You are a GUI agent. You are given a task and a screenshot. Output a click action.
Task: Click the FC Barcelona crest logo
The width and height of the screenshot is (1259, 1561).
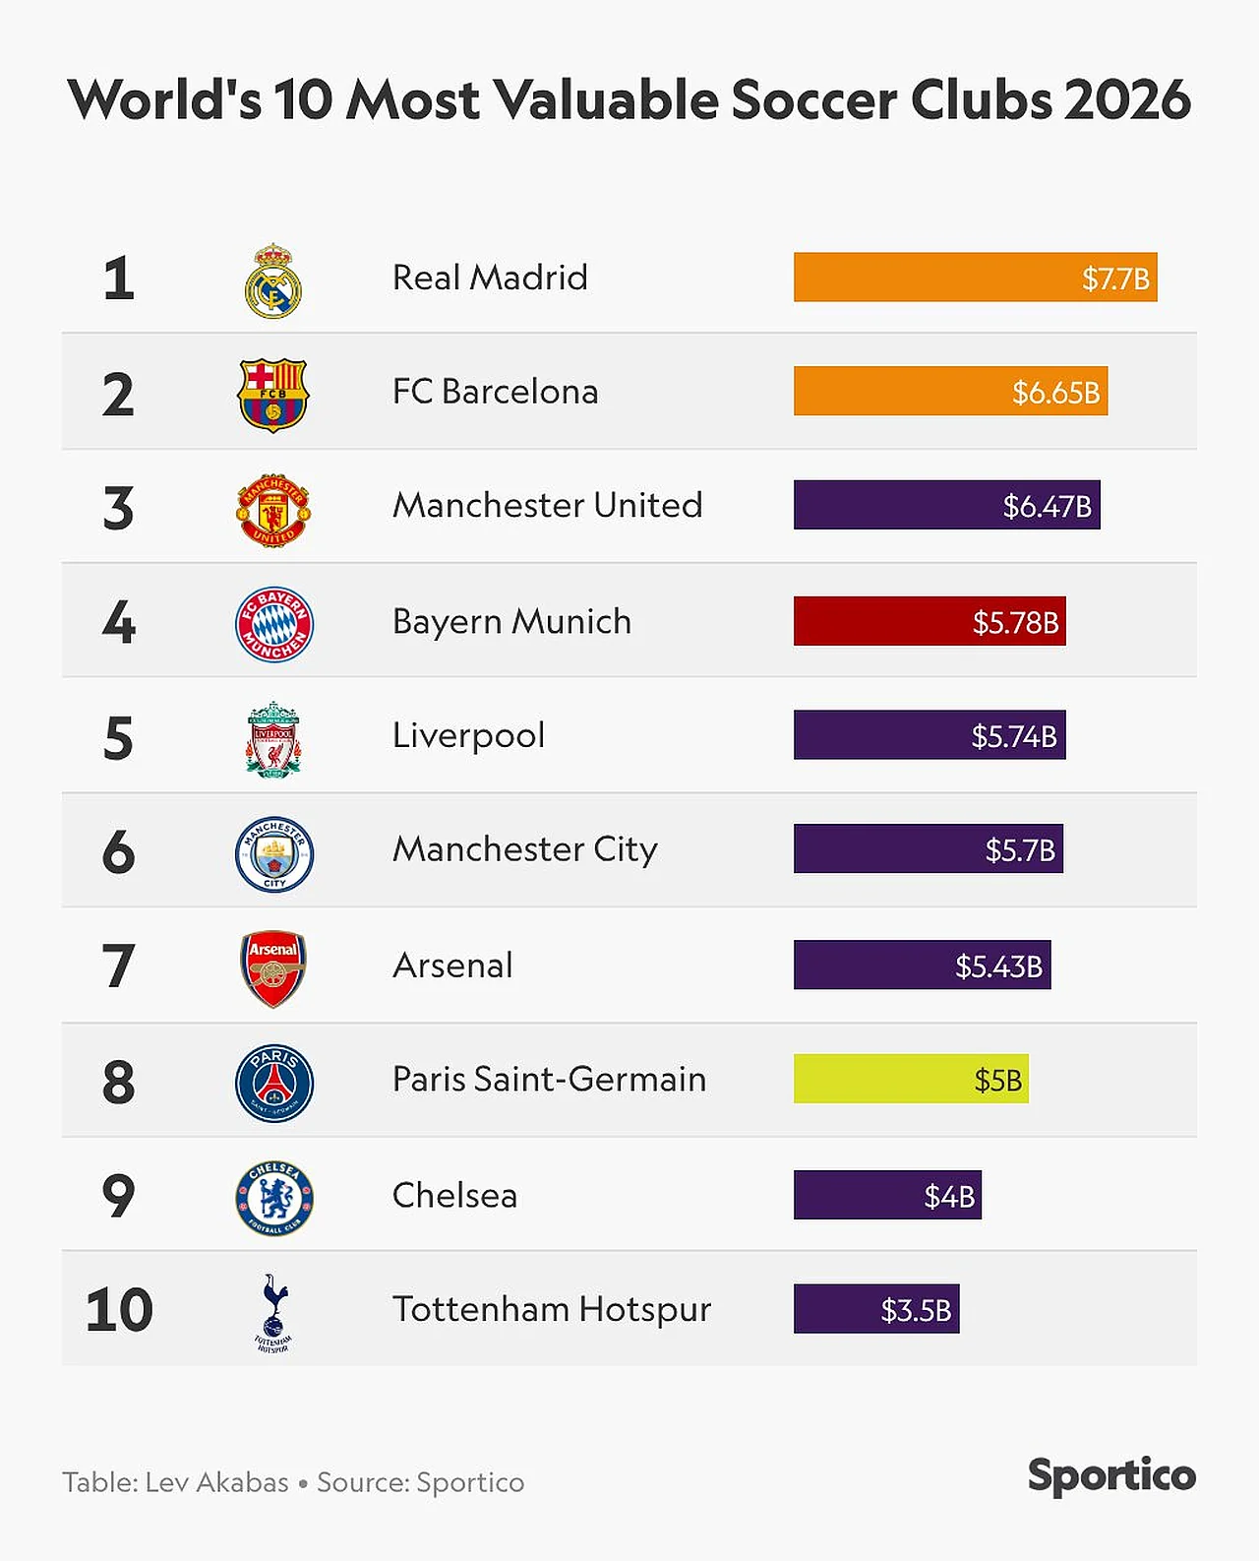click(273, 395)
